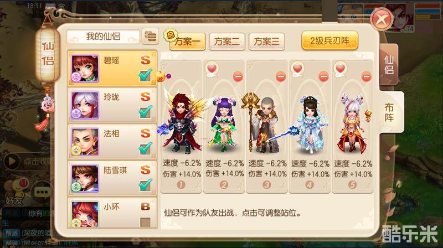Close the companion panel with red X
443x248 pixels.
[382, 19]
